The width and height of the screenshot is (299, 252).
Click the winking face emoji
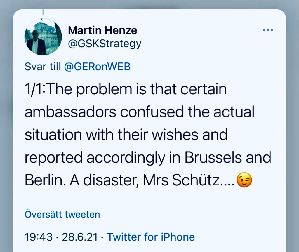(x=244, y=180)
